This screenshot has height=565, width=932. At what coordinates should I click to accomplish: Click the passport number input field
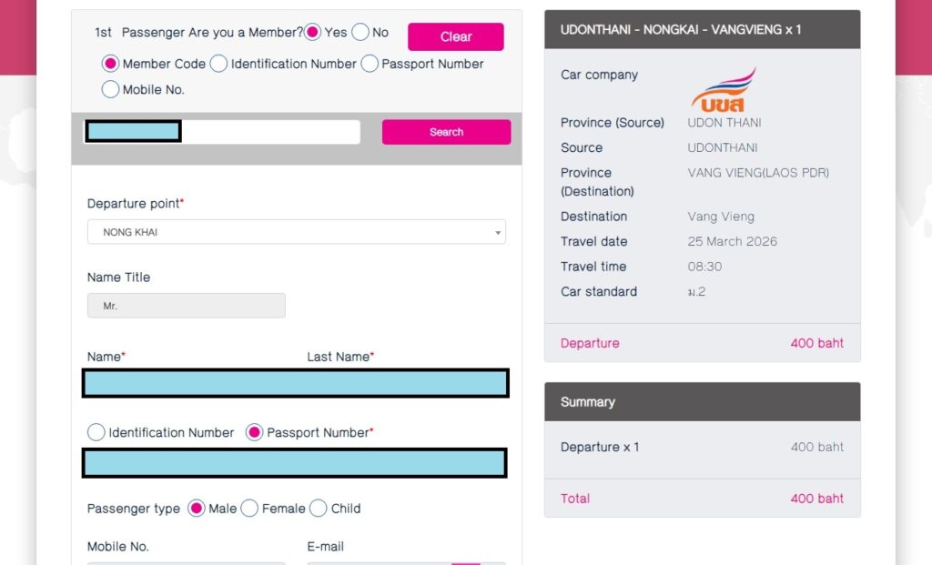pyautogui.click(x=295, y=463)
